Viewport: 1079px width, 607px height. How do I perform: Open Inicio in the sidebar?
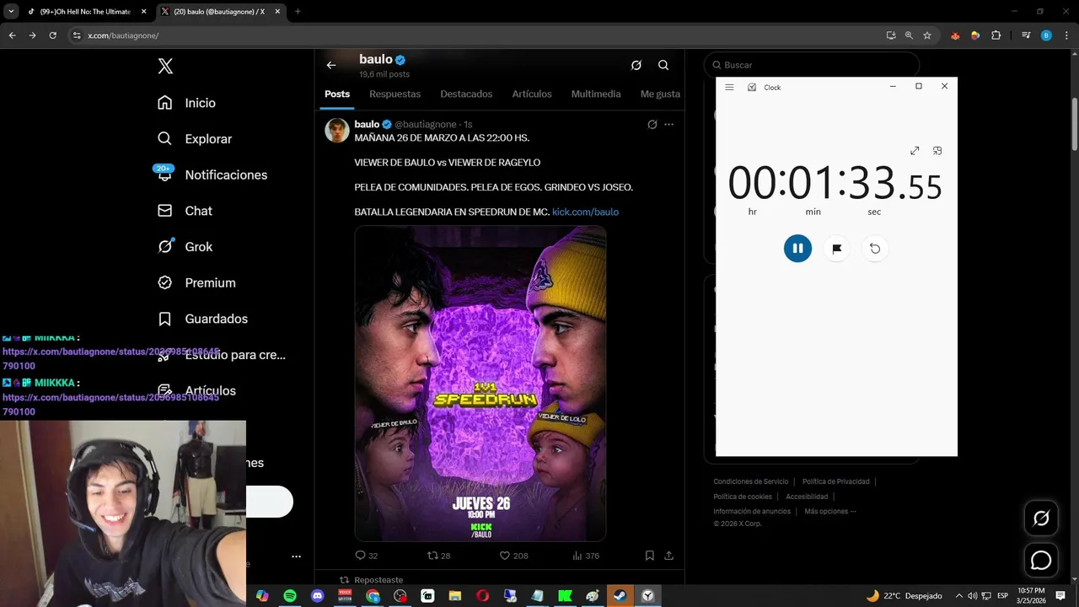(186, 103)
